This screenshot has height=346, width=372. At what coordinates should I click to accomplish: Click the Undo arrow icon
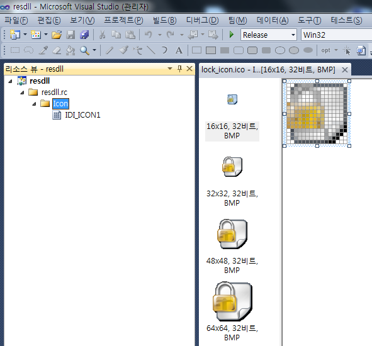(149, 35)
